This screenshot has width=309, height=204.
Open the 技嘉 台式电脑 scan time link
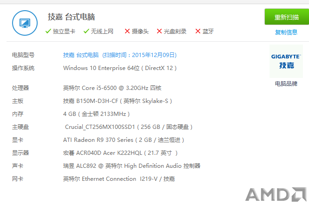pos(120,55)
